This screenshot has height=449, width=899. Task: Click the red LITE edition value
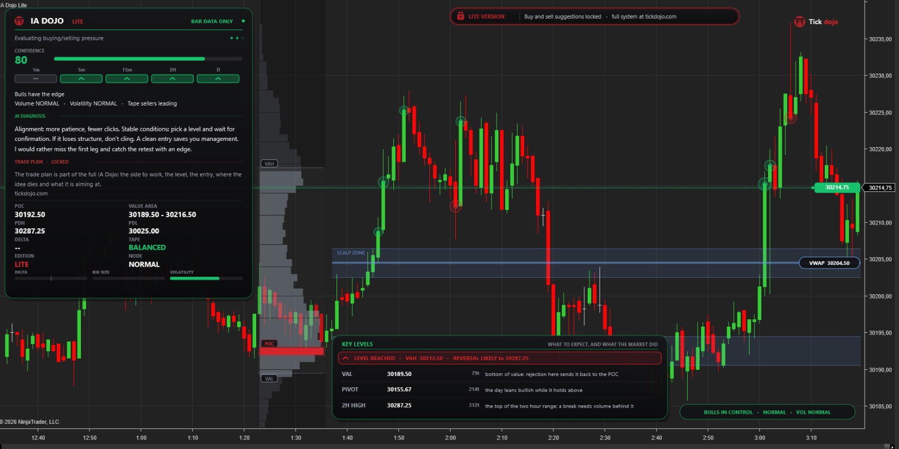pos(21,264)
